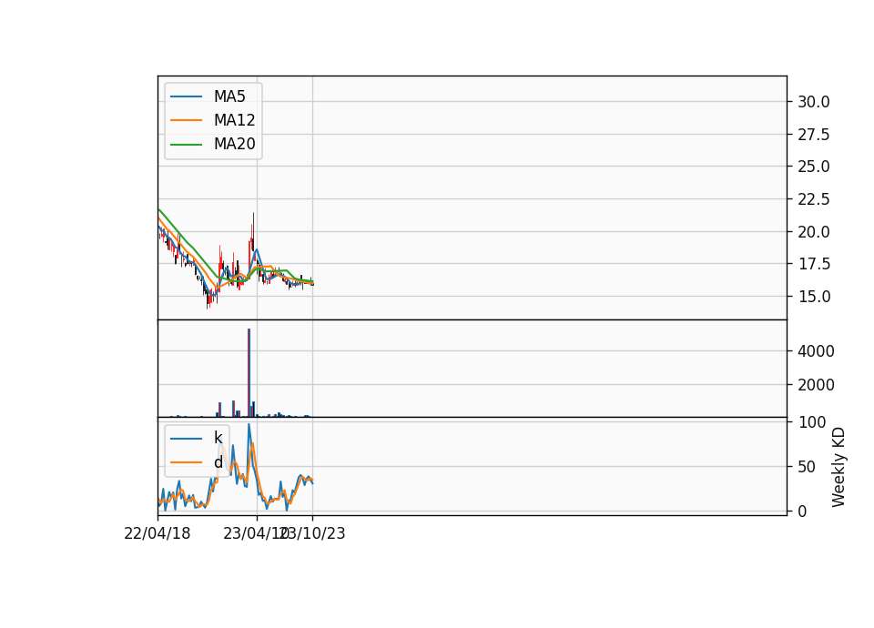874x628 pixels.
Task: Click the 30.0 price axis label
Action: point(813,102)
